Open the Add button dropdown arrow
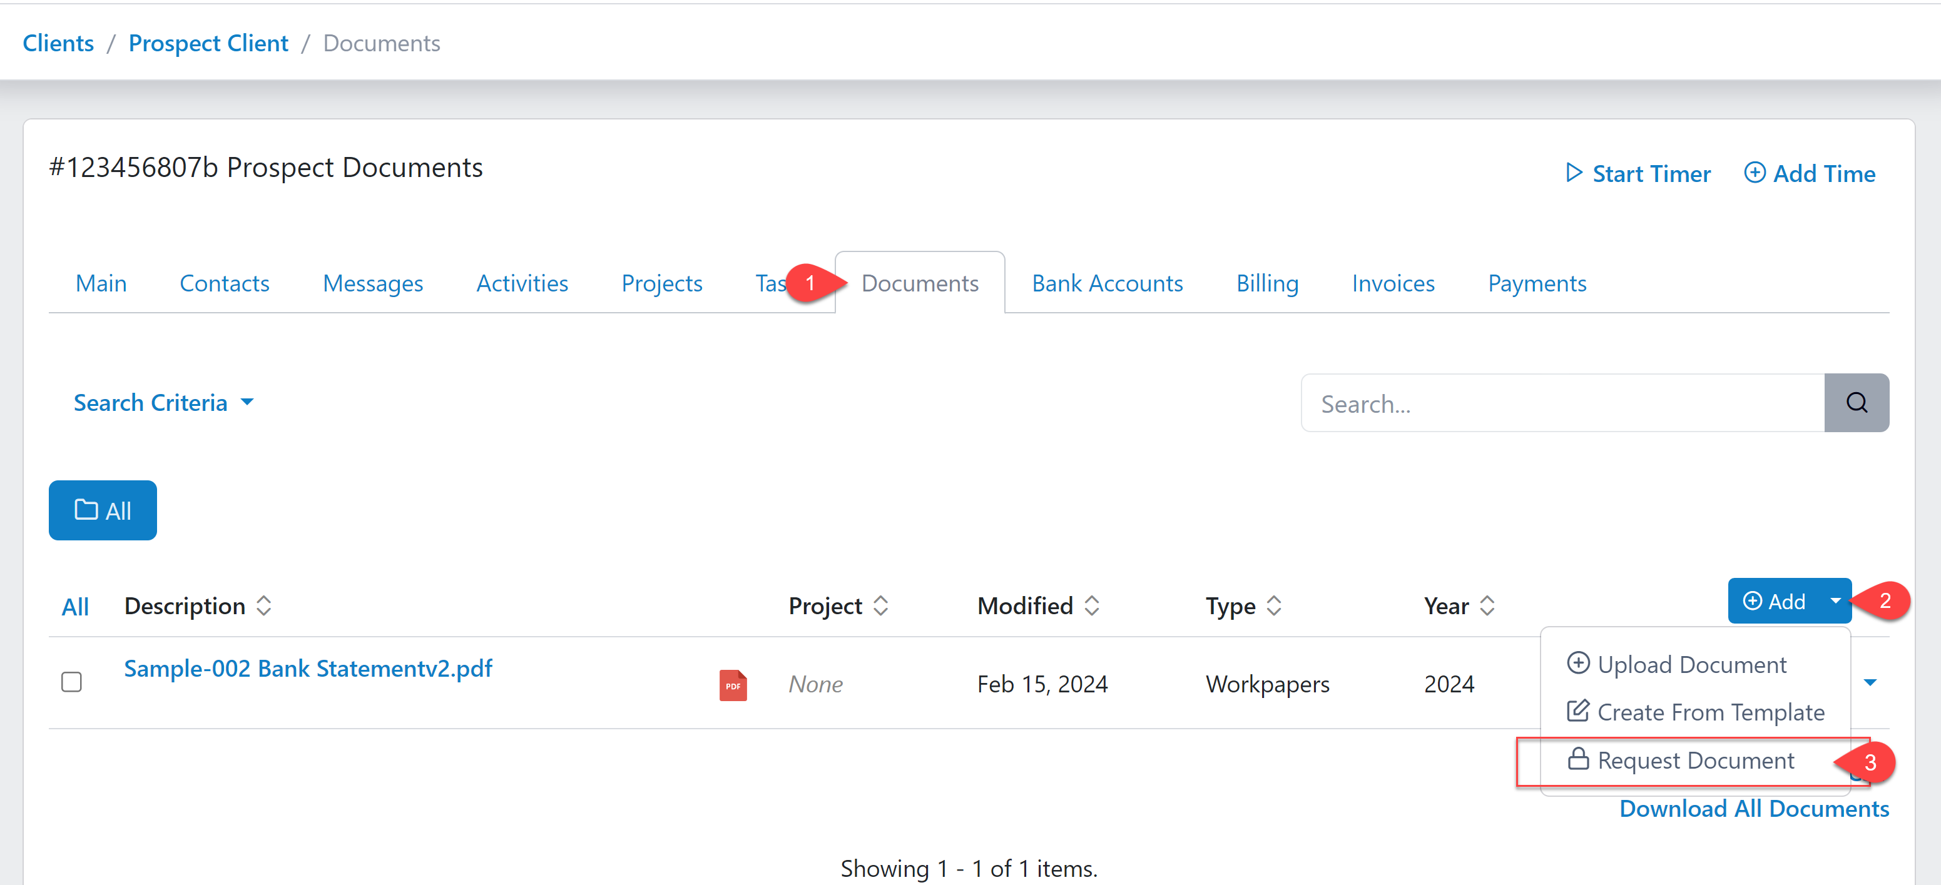Screen dimensions: 1941x885 pos(1837,601)
